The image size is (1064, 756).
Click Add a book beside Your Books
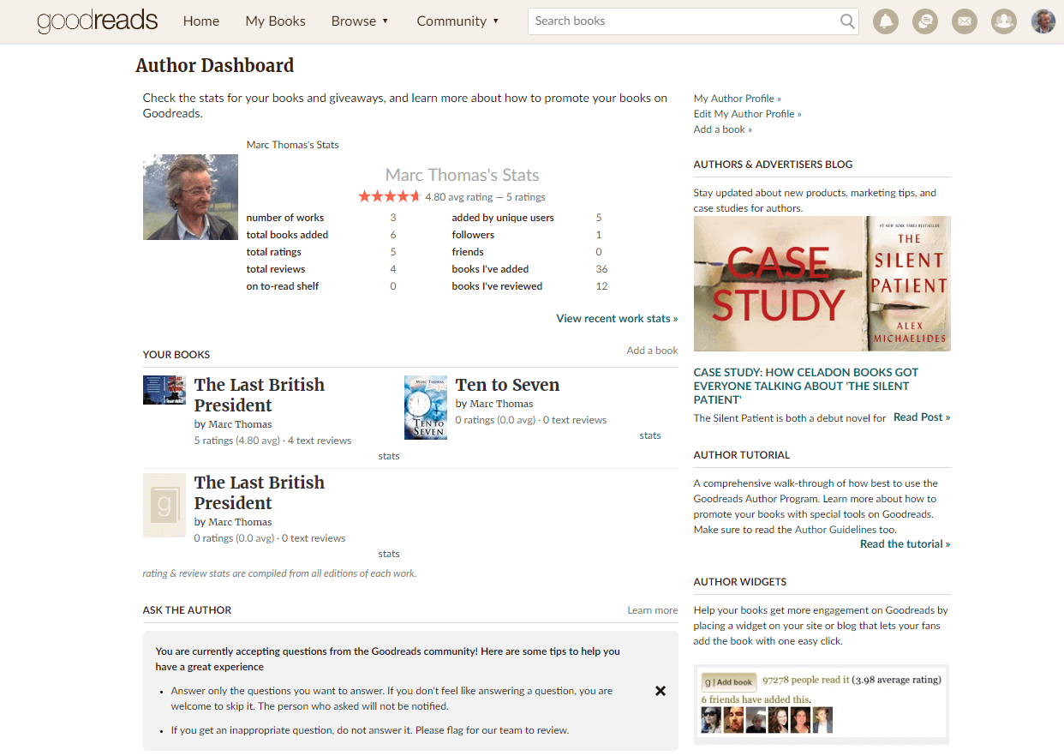click(652, 350)
